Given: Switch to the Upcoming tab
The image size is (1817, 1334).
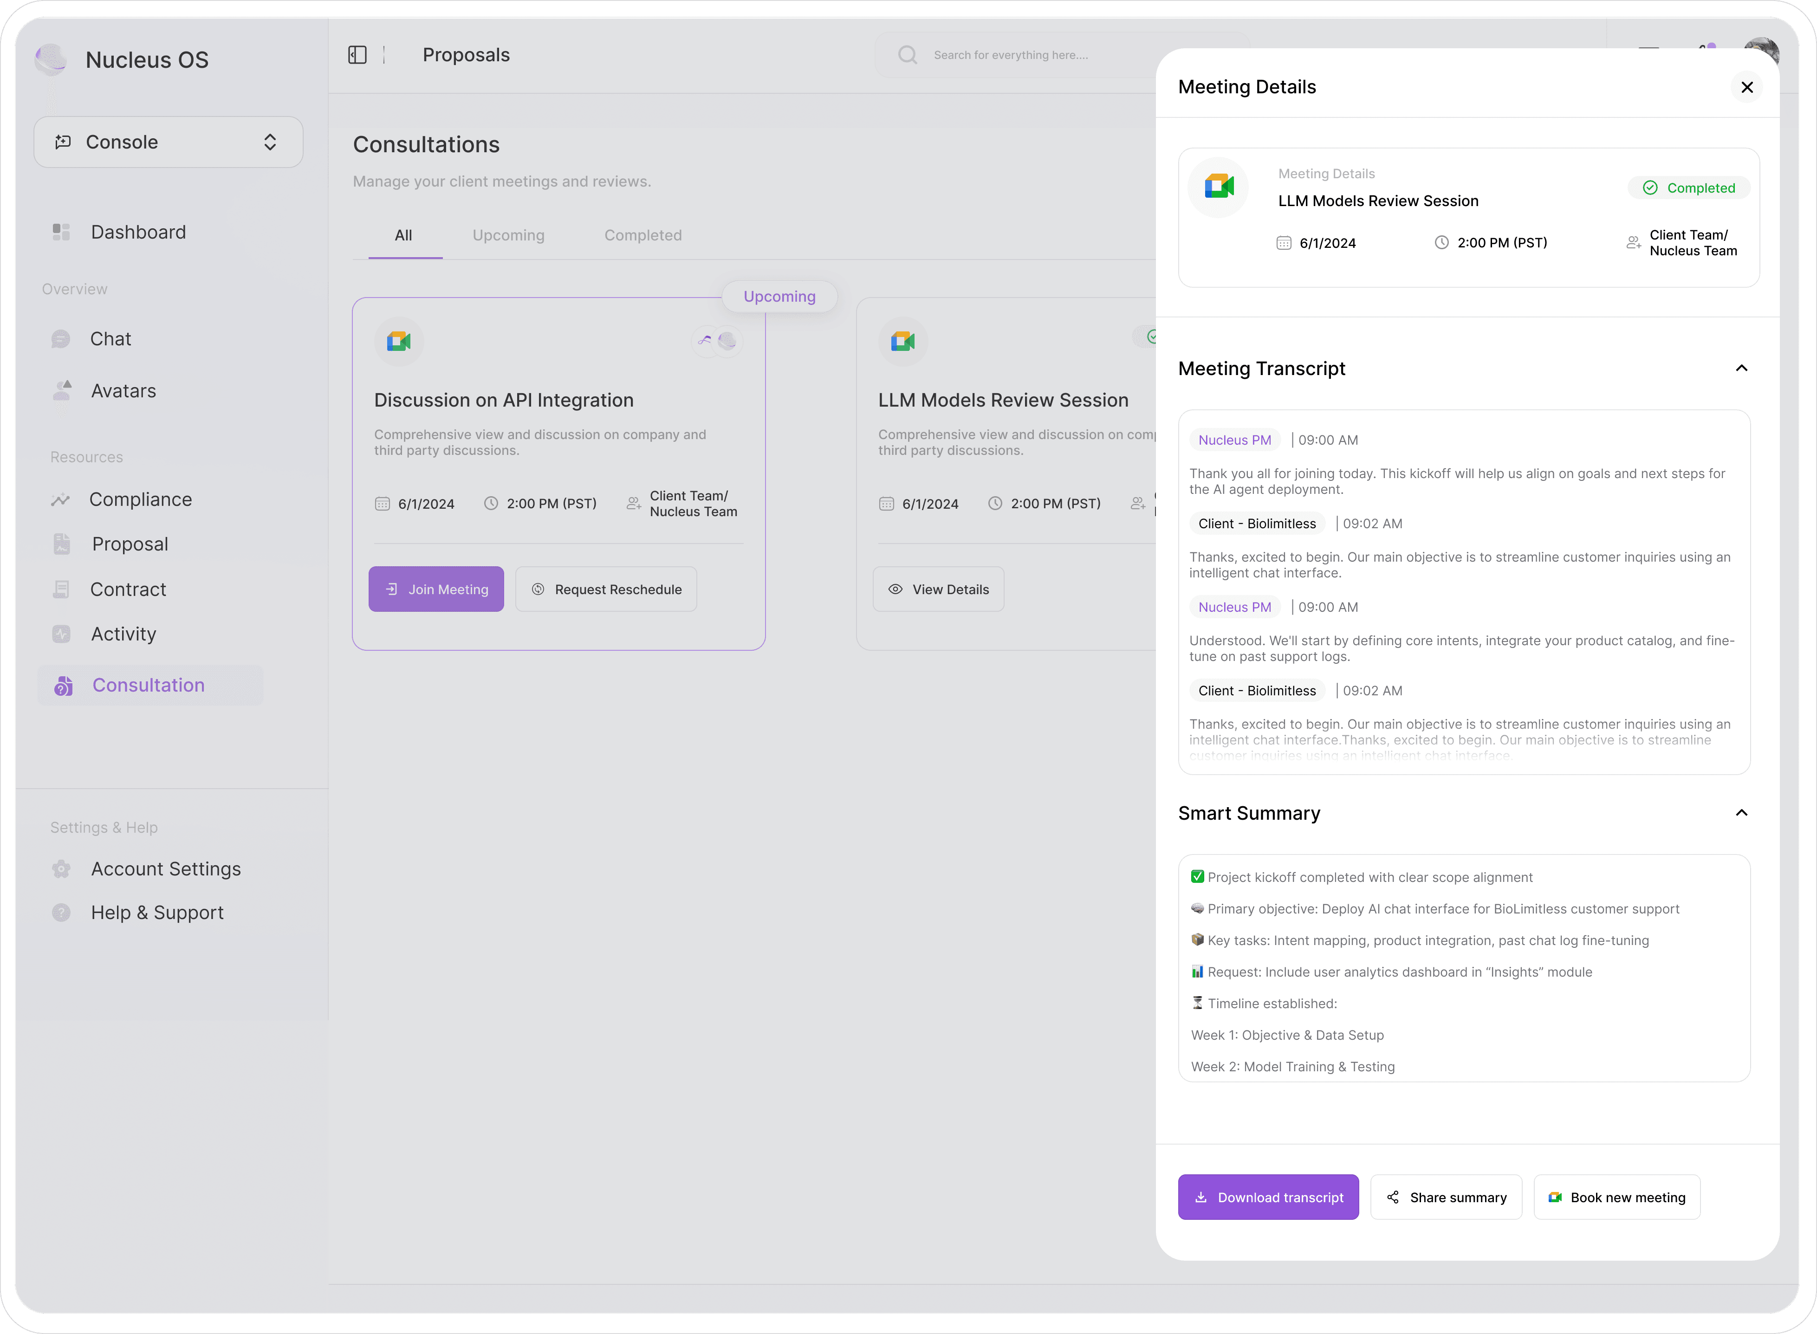Looking at the screenshot, I should (x=508, y=236).
